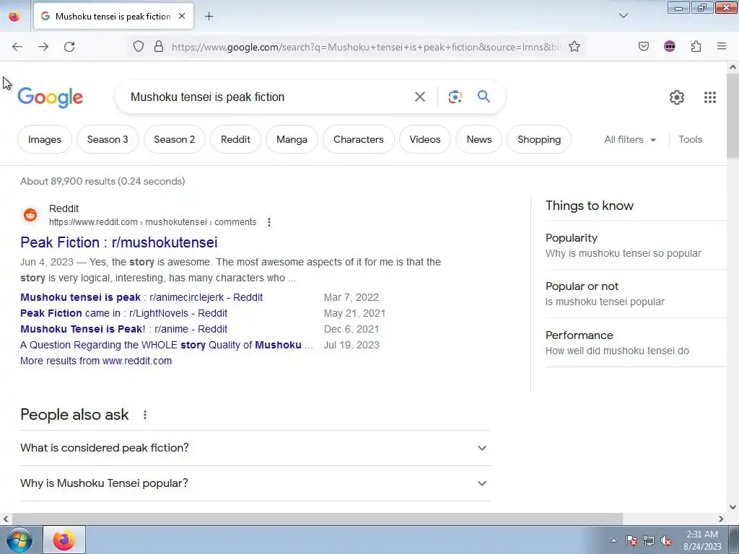739x554 pixels.
Task: Select the Characters filter chip
Action: click(358, 139)
